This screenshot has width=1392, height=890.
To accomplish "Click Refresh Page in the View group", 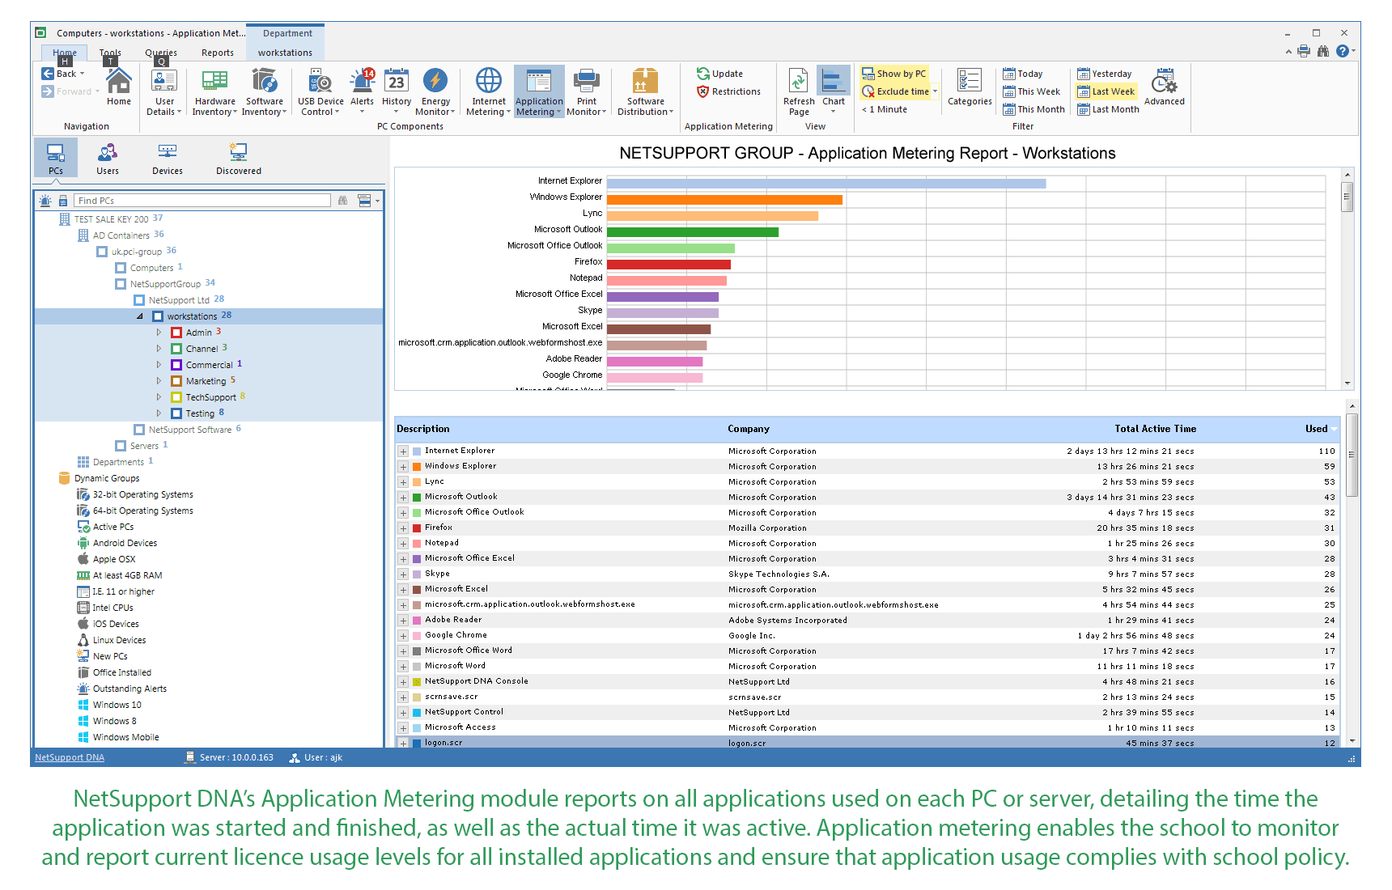I will [x=798, y=91].
